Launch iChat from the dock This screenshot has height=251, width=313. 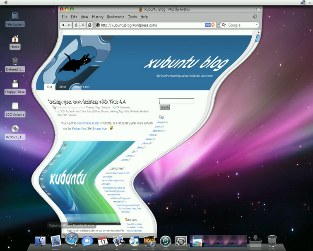point(87,241)
